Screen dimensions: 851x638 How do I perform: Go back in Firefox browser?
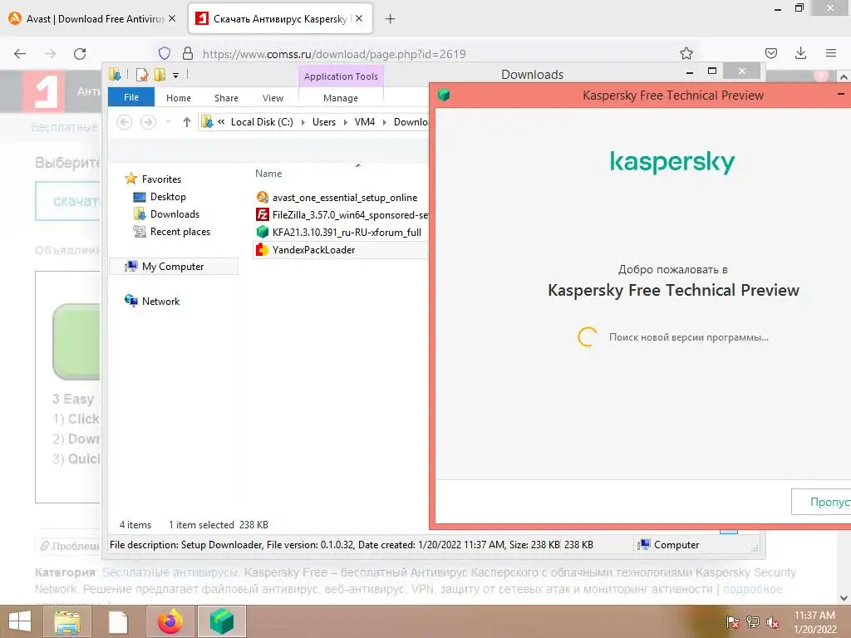pyautogui.click(x=20, y=54)
